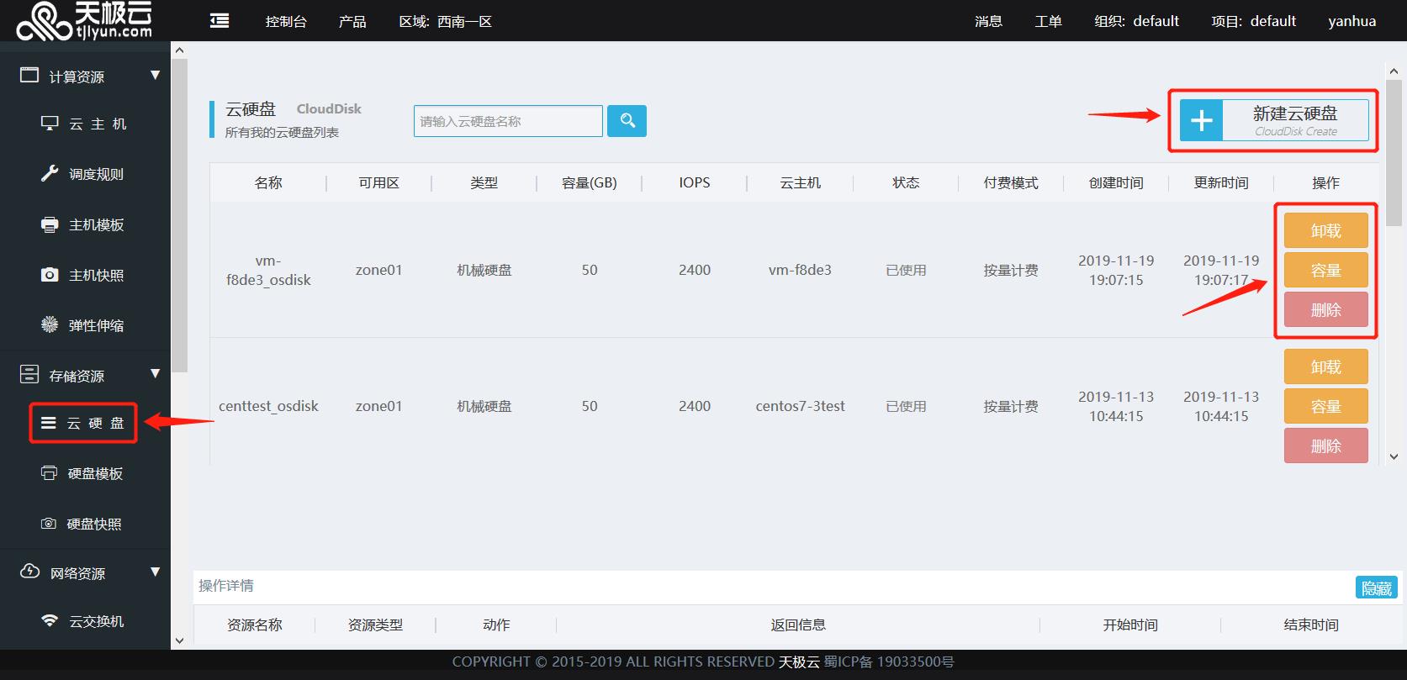Click the plus icon for new cloud disk
The height and width of the screenshot is (680, 1407).
1202,120
